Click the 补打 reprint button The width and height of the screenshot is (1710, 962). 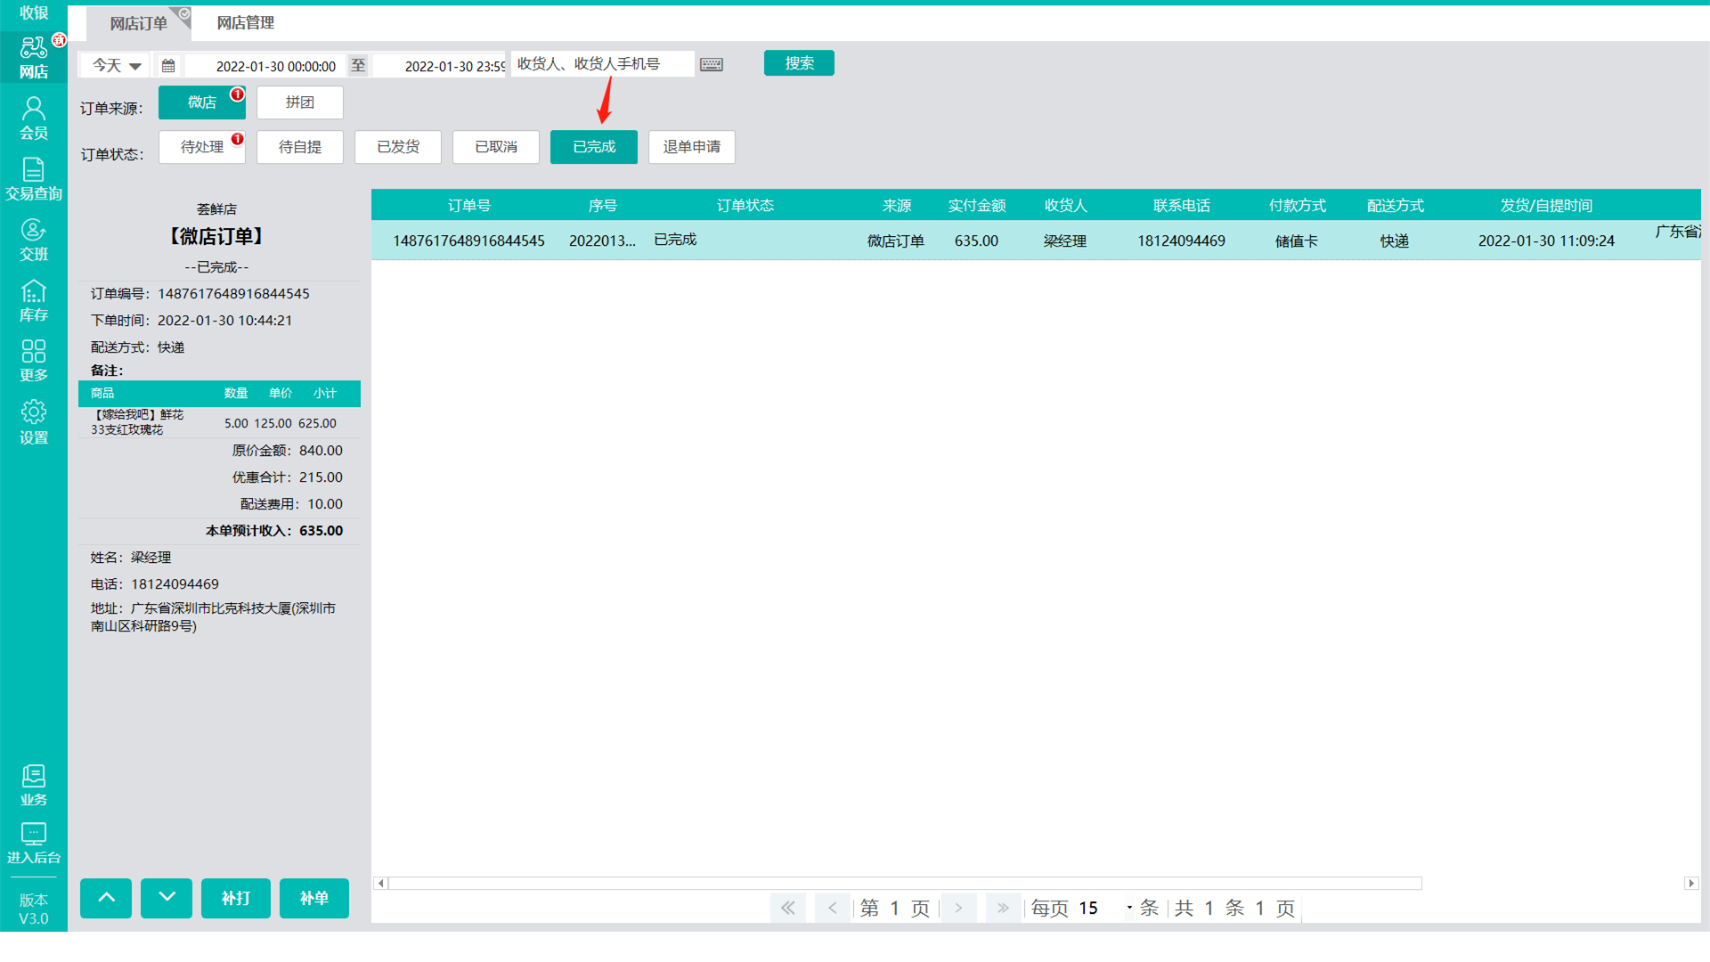236,898
